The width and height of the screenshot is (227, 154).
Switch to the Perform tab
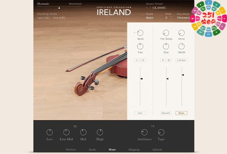pos(71,149)
